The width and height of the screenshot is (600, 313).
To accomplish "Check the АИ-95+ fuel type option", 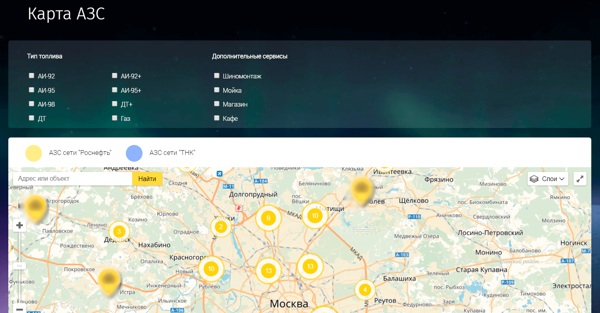I will click(115, 90).
